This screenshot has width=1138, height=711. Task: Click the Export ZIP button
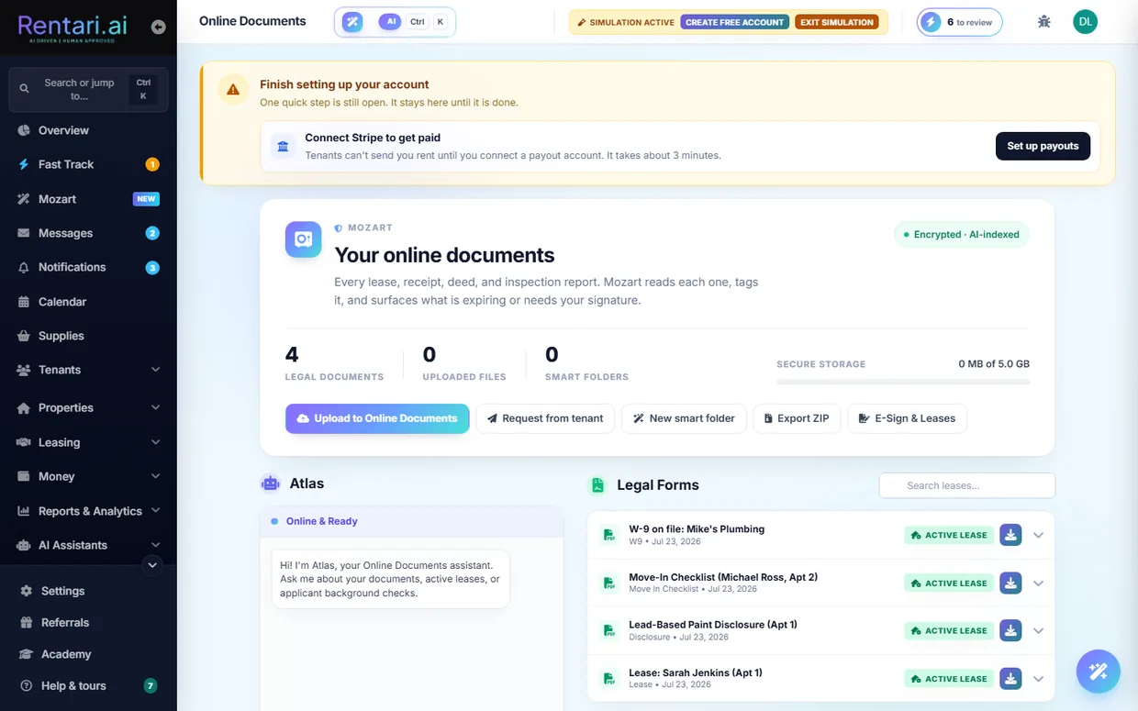pyautogui.click(x=797, y=418)
